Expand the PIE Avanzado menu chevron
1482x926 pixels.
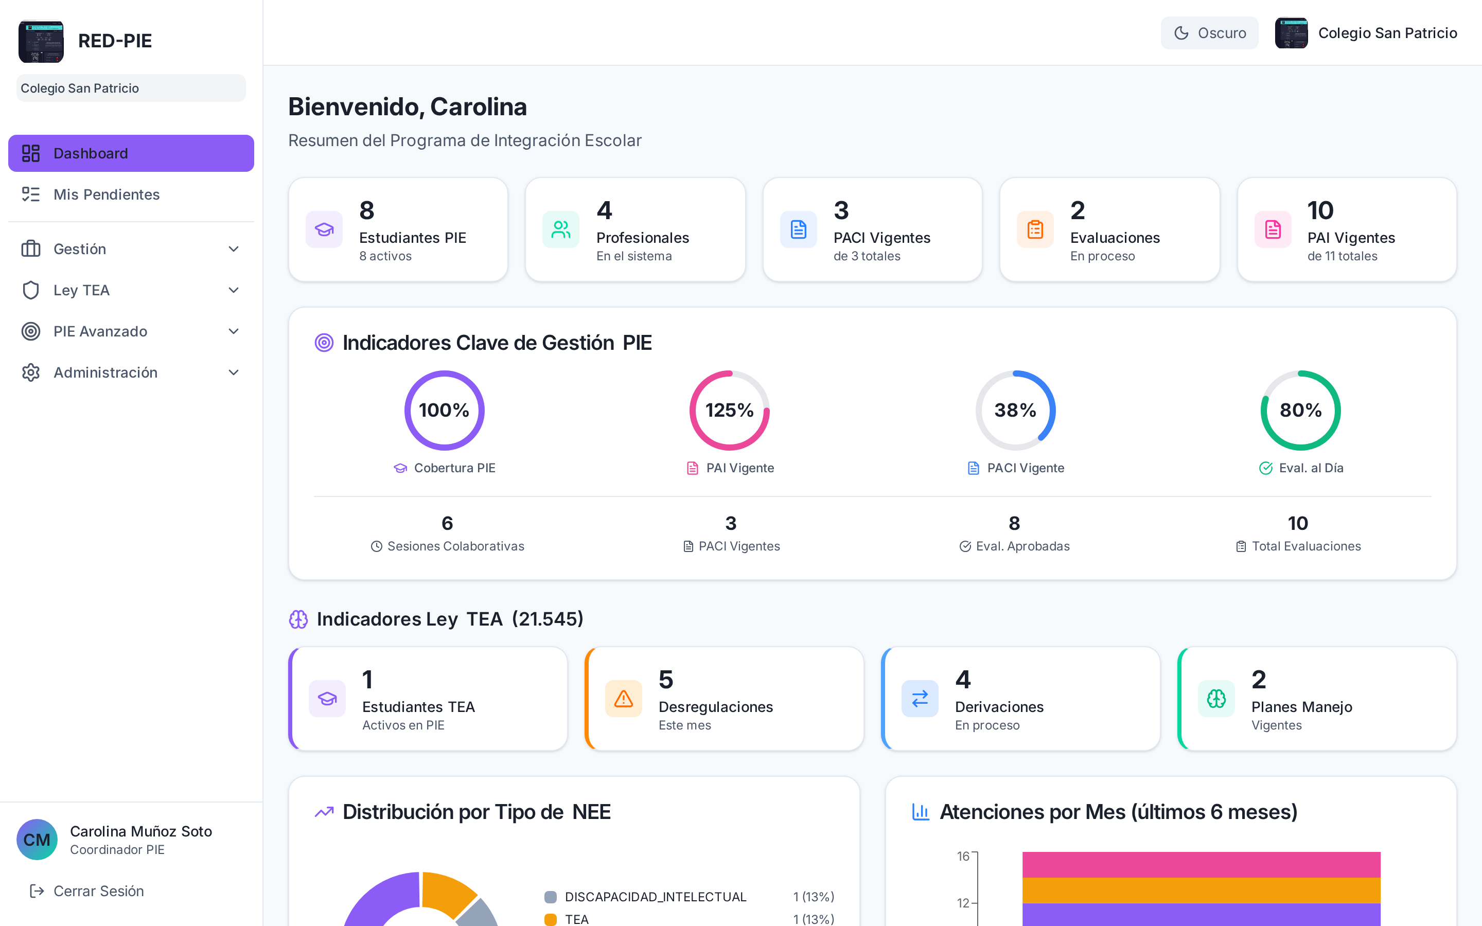pos(233,331)
